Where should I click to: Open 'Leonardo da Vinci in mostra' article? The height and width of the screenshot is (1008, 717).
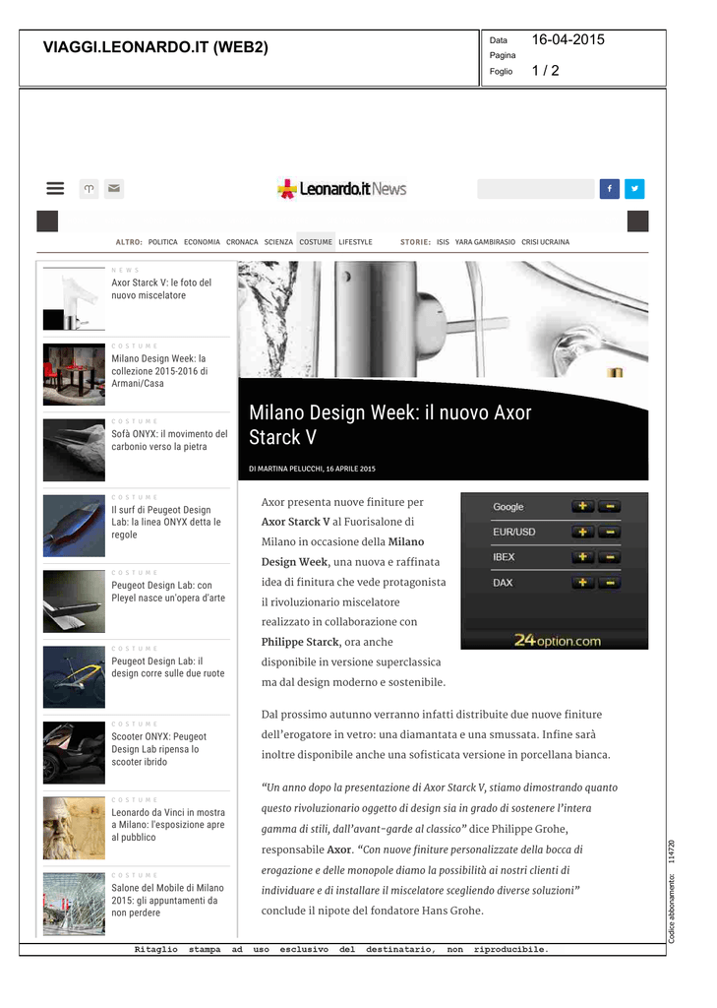coord(167,825)
